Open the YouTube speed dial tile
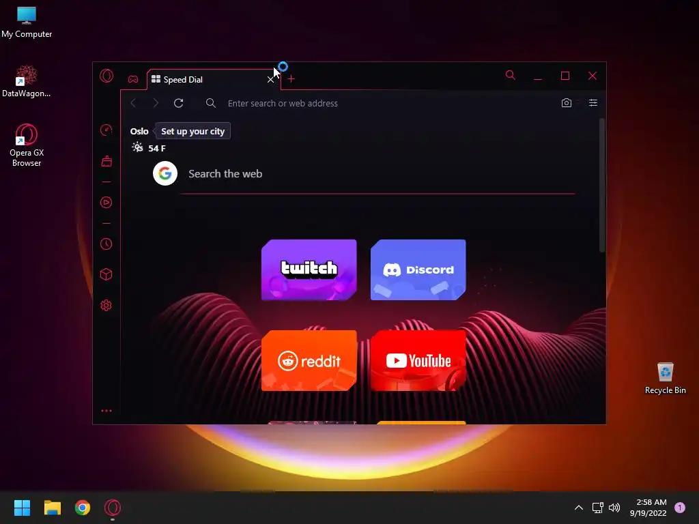Screen dimensions: 699x524 pos(418,360)
